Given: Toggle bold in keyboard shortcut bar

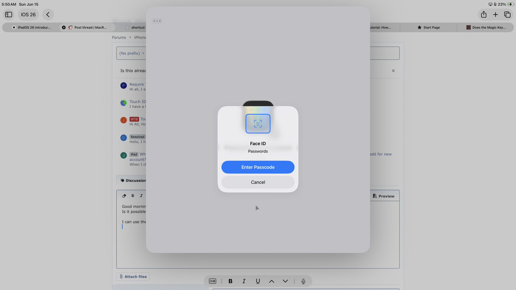Looking at the screenshot, I should [230, 281].
